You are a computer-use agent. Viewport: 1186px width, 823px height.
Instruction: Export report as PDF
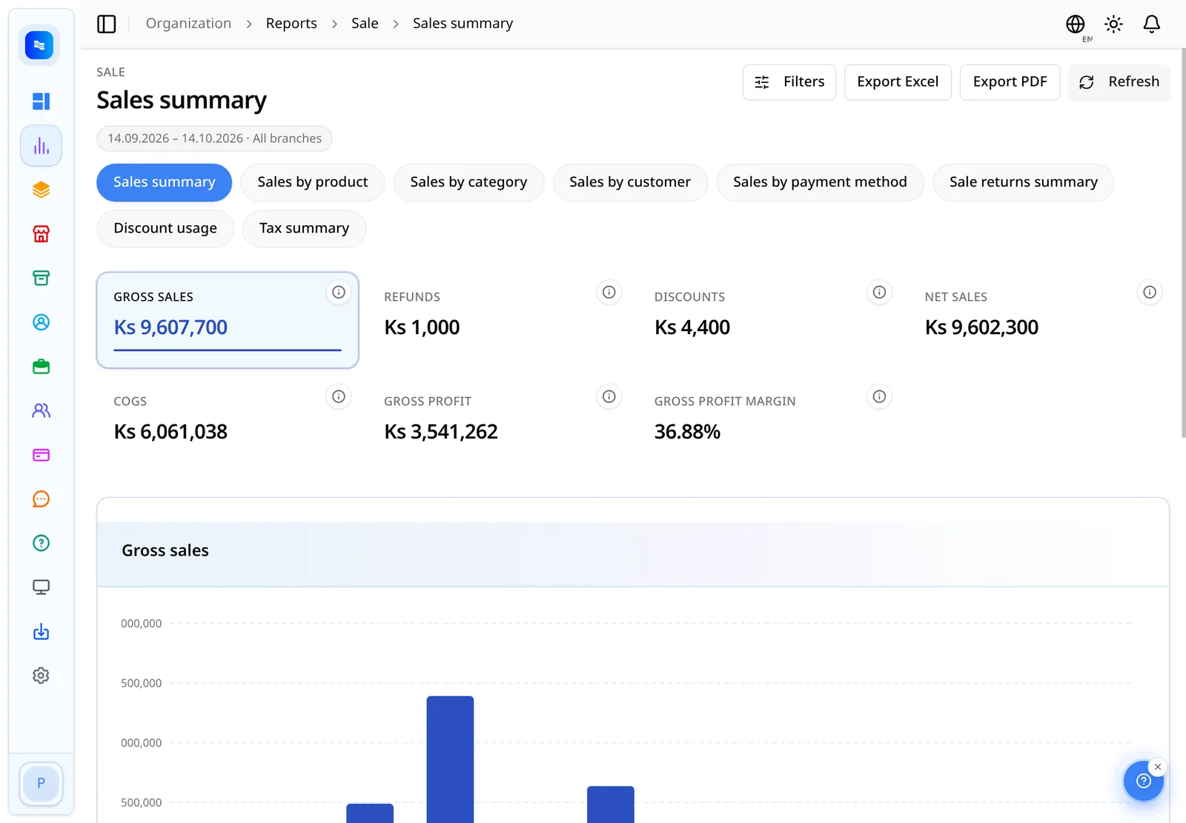pos(1010,81)
